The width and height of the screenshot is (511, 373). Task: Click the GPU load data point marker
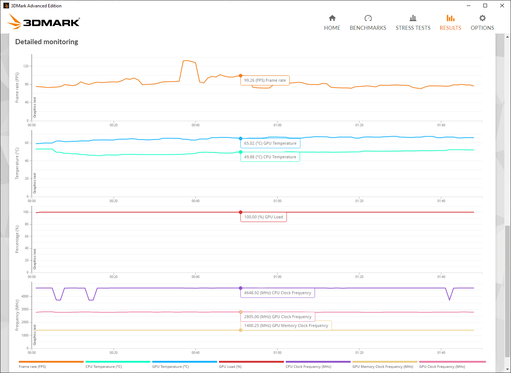[x=240, y=212]
